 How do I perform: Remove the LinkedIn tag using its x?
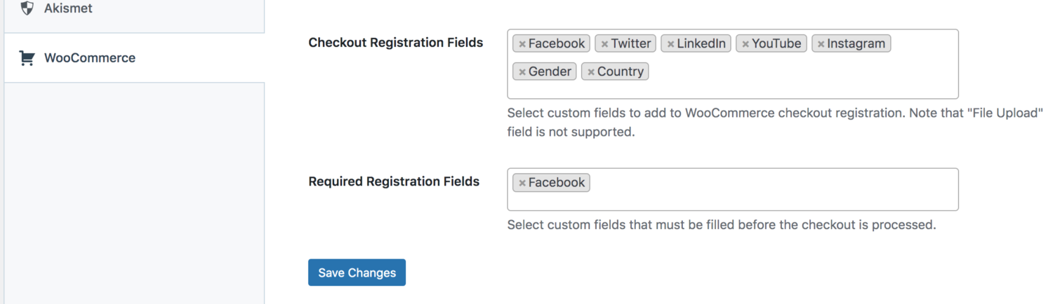coord(670,44)
